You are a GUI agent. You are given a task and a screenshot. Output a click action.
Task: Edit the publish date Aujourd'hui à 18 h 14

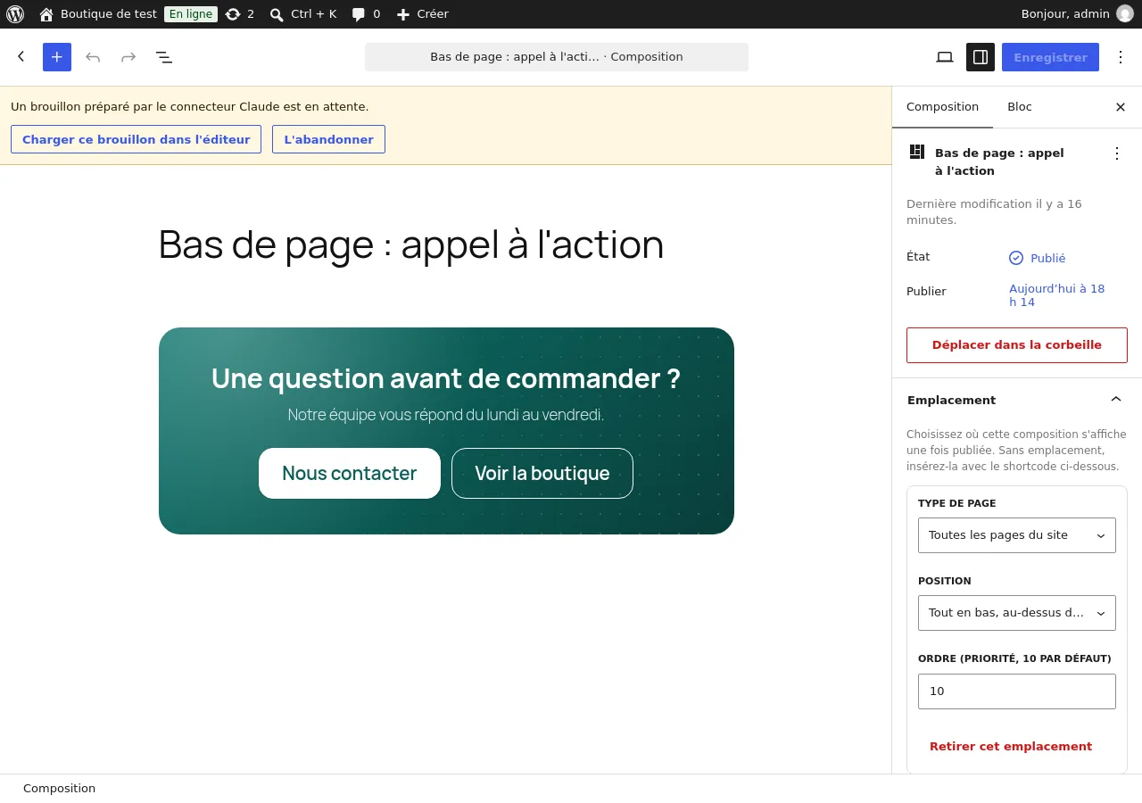[1057, 295]
